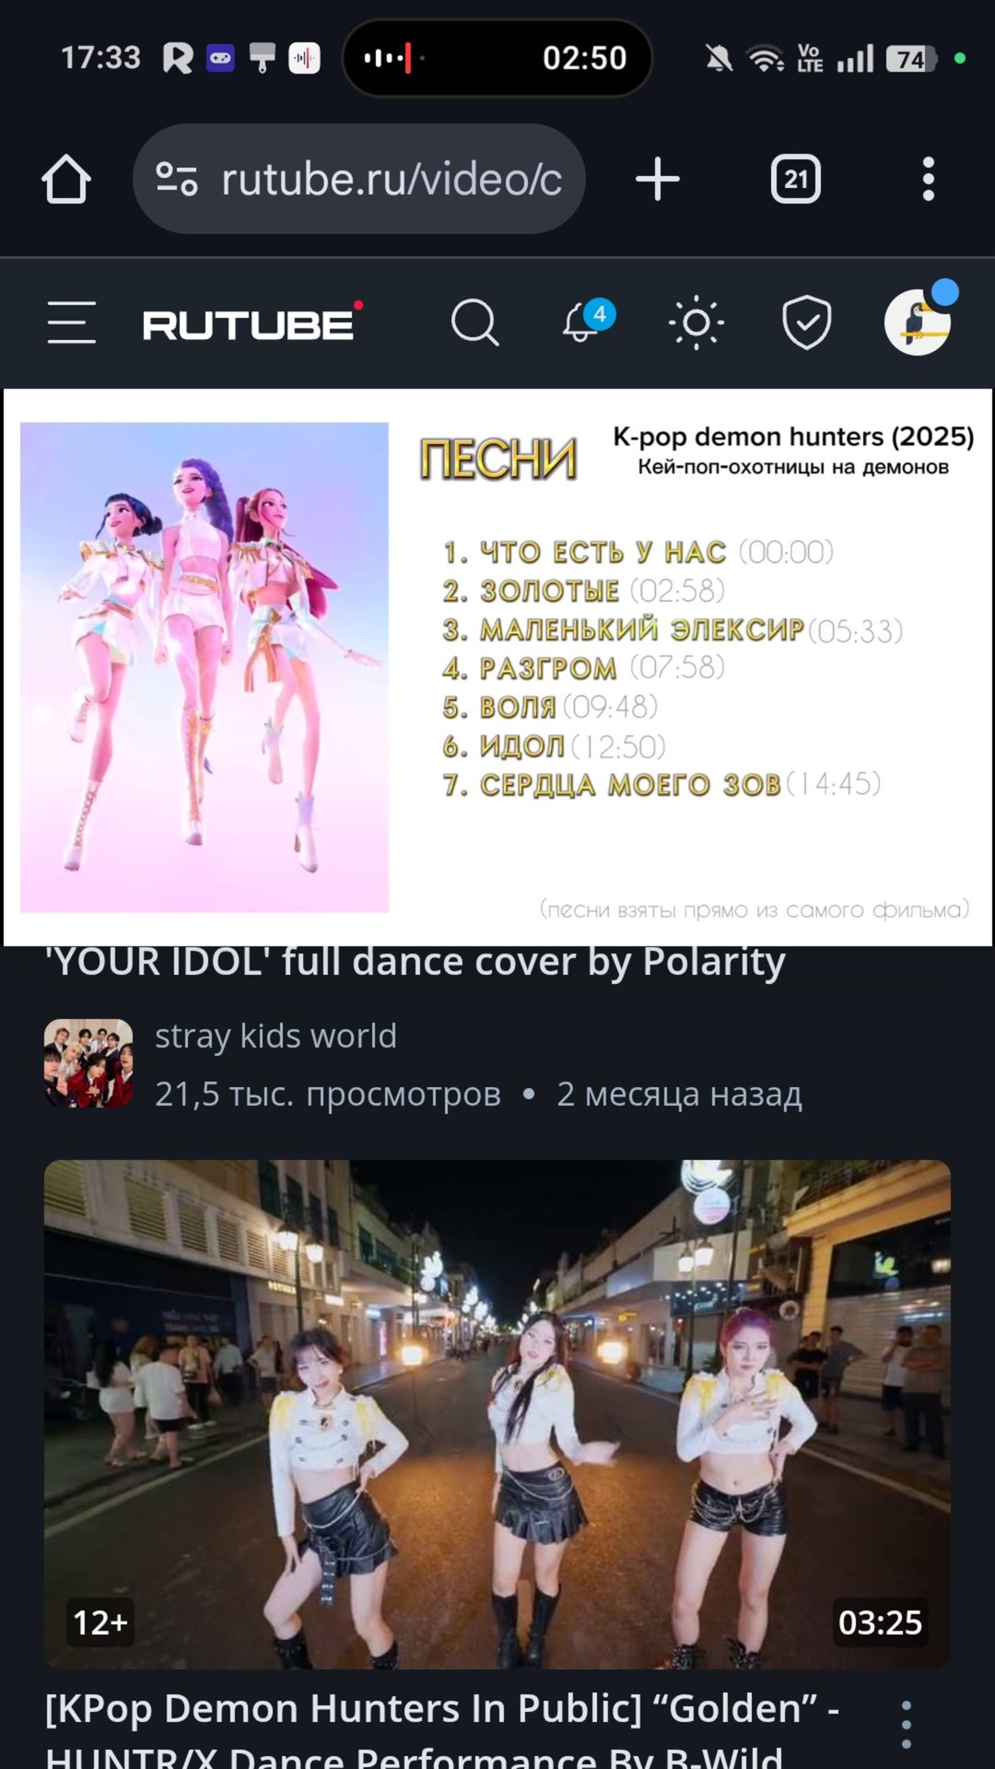Screen dimensions: 995x1769
Task: Tap the rutube.ru address bar
Action: click(359, 179)
